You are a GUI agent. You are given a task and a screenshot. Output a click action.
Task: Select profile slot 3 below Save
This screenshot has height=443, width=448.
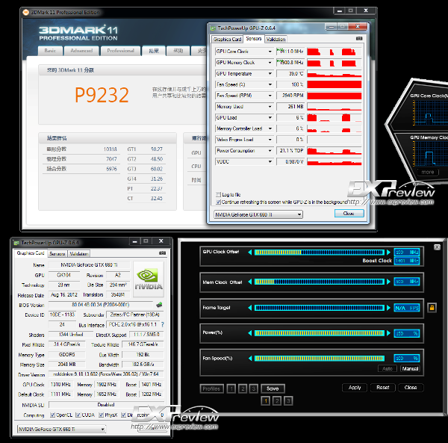288,400
